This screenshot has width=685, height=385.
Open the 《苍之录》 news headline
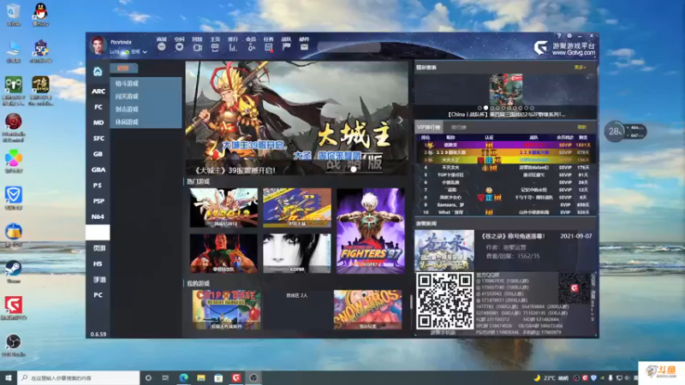click(x=513, y=236)
